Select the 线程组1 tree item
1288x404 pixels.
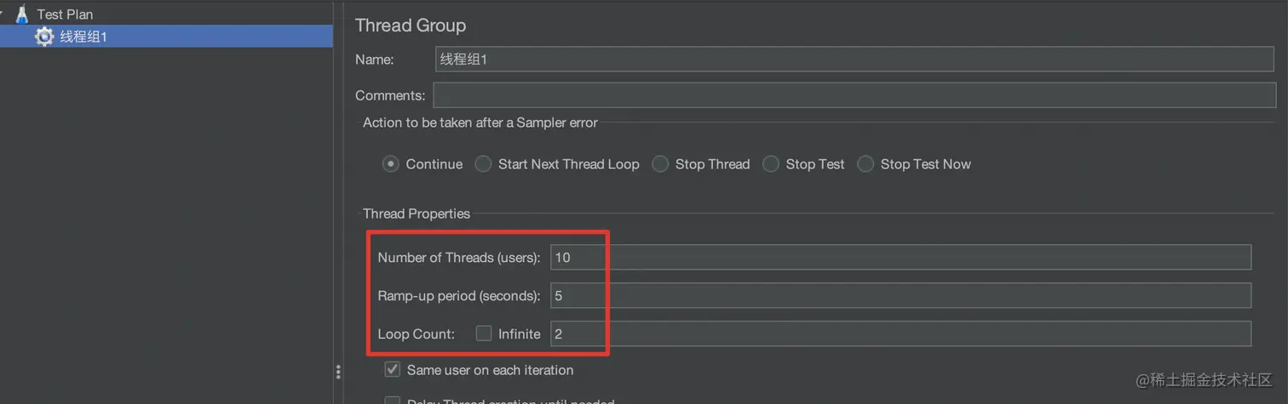point(83,37)
